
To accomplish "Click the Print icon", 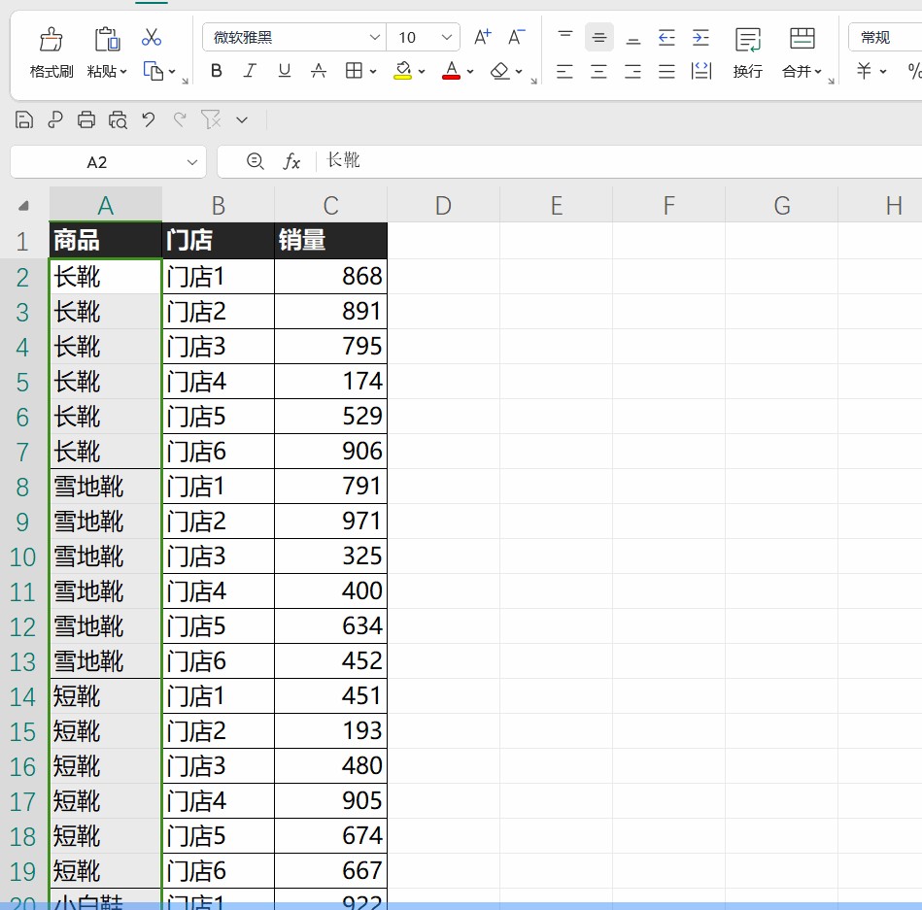I will [86, 119].
